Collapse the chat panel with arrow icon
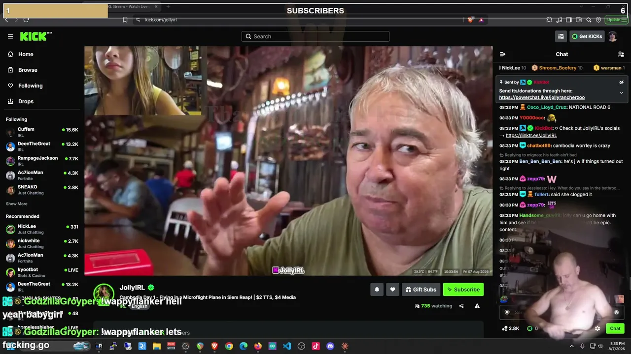 (x=503, y=54)
